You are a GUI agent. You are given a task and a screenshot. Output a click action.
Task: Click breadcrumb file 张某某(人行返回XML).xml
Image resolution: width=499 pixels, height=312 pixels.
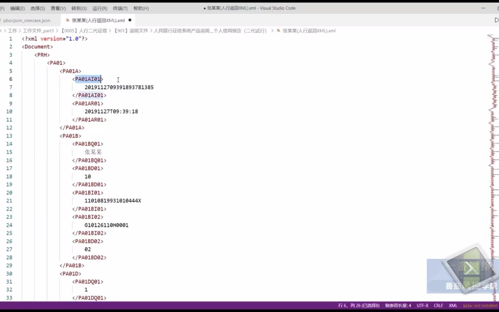click(309, 31)
